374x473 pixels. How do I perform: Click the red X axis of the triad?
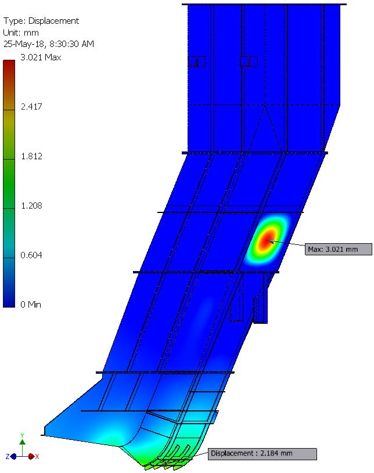tap(33, 456)
